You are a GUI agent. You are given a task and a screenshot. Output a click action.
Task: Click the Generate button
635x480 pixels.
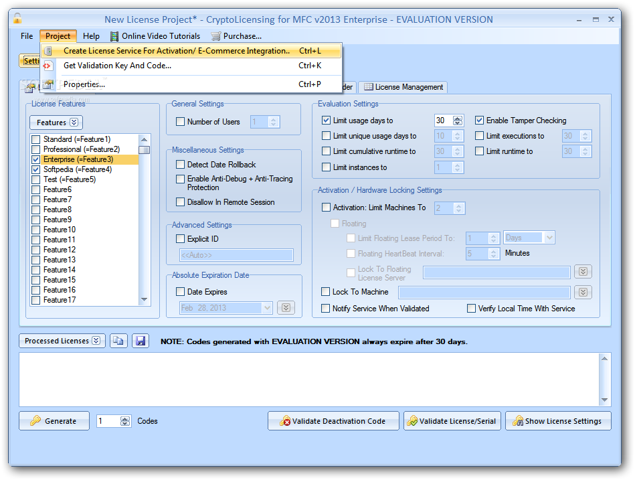(54, 421)
